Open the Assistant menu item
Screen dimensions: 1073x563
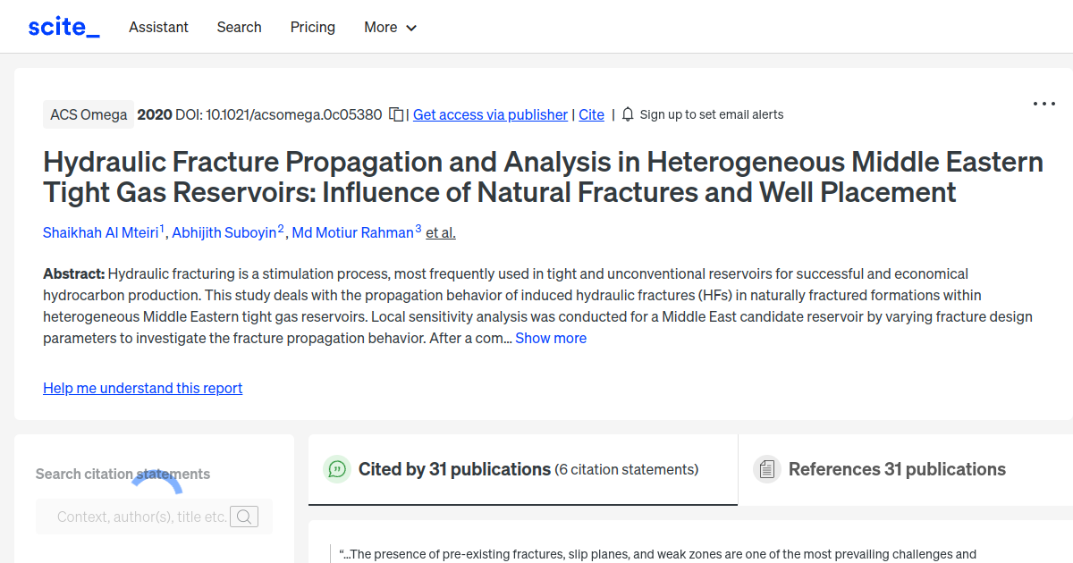pos(158,27)
